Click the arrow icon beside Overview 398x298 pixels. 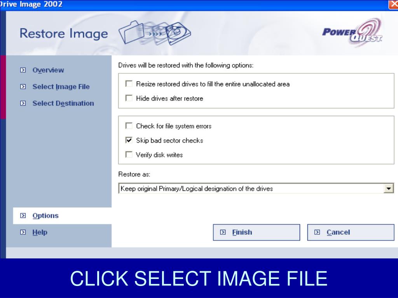23,70
